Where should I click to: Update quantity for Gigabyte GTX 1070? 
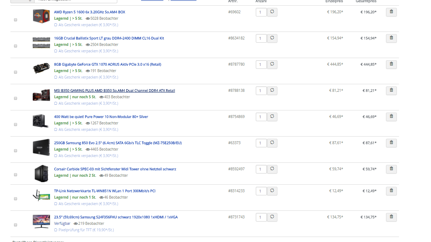(x=272, y=64)
